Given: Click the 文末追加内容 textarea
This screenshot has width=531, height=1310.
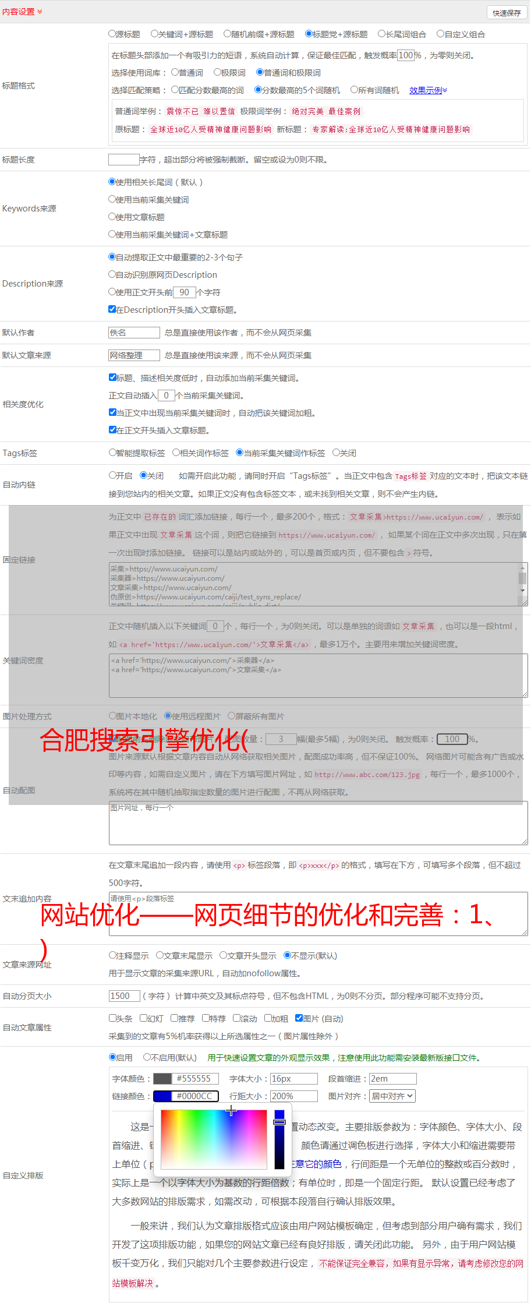Looking at the screenshot, I should (318, 914).
